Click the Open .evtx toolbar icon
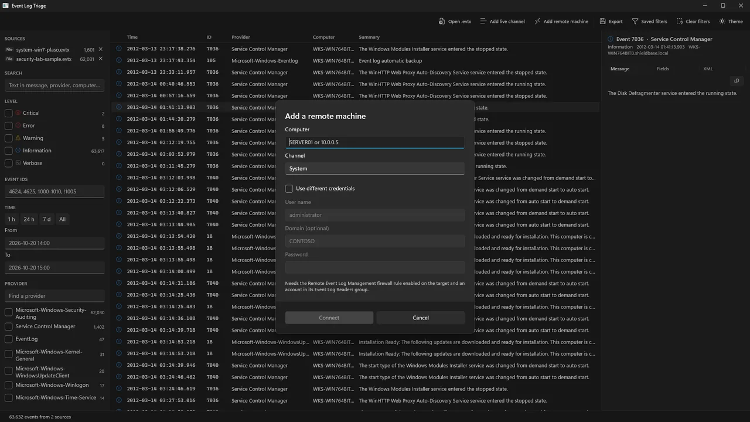The width and height of the screenshot is (750, 422). 442,21
